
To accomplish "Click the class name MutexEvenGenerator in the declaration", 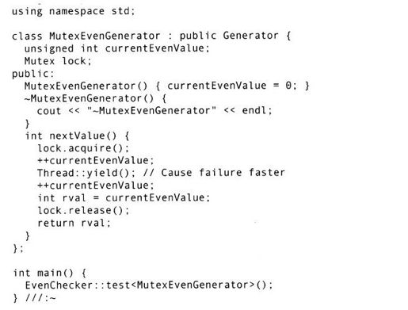I will pyautogui.click(x=105, y=36).
